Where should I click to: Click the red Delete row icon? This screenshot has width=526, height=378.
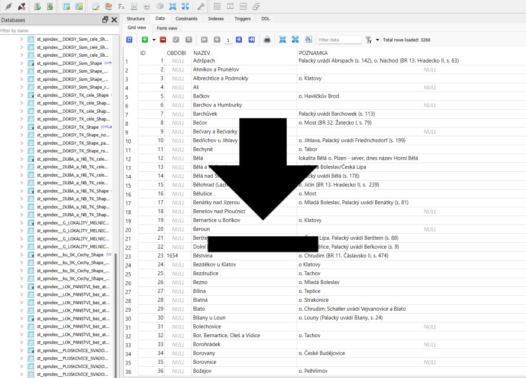tap(163, 40)
